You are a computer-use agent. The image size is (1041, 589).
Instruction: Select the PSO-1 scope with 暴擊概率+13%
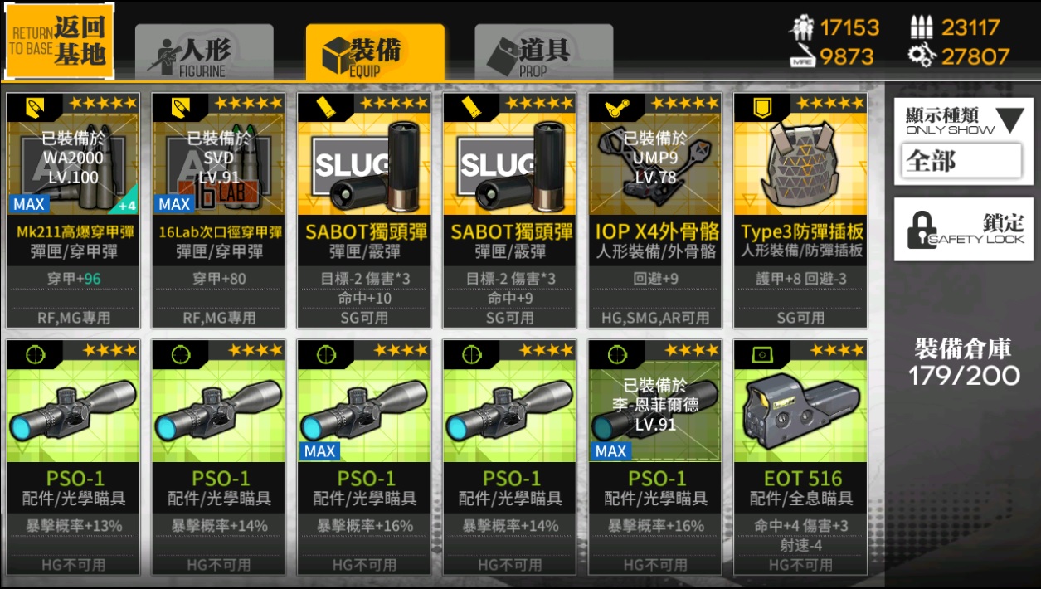point(73,457)
